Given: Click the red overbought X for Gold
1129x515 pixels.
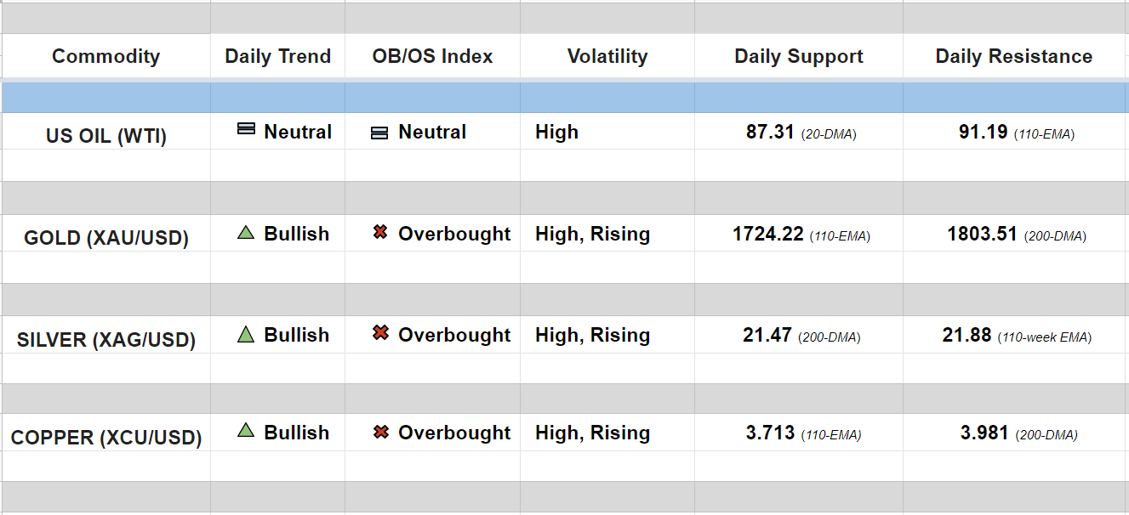Looking at the screenshot, I should click(380, 232).
